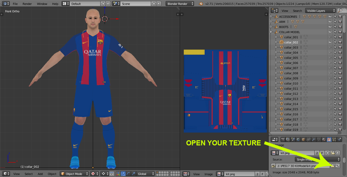Screen dimensions: 347x177
Task: Open Blender Render engine dropdown
Action: 180,4
